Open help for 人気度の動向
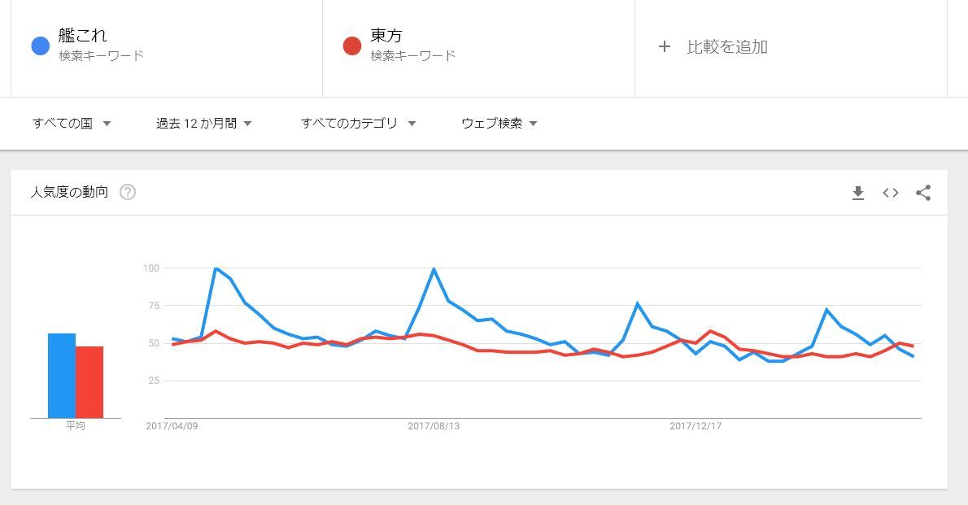This screenshot has width=968, height=505. 128,192
